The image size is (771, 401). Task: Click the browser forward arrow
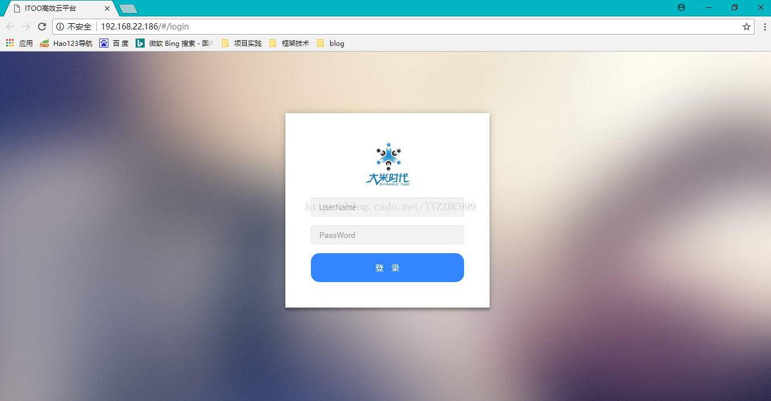click(26, 27)
